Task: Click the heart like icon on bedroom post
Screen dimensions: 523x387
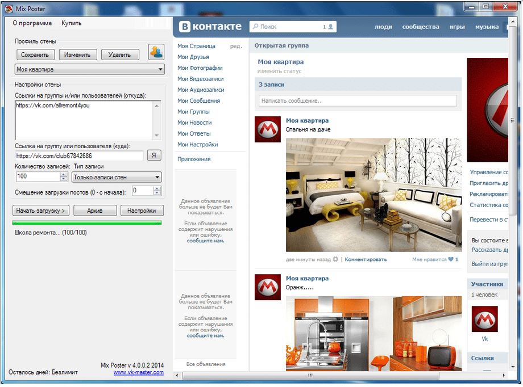Action: pyautogui.click(x=451, y=259)
